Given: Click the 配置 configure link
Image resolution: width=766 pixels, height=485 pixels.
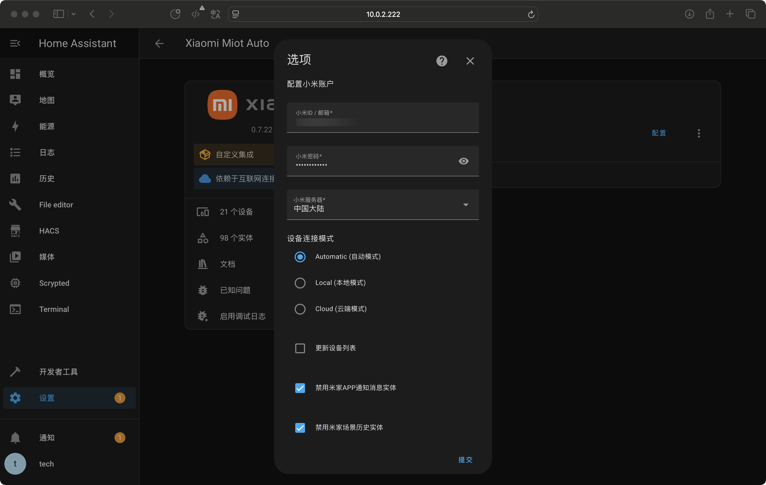Looking at the screenshot, I should [659, 133].
